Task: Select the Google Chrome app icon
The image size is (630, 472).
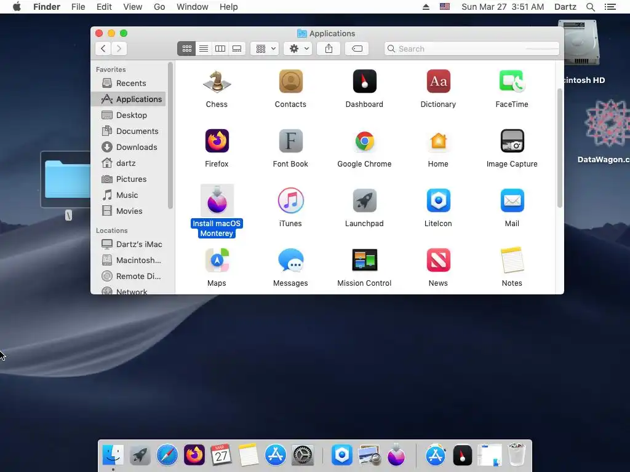Action: 364,141
